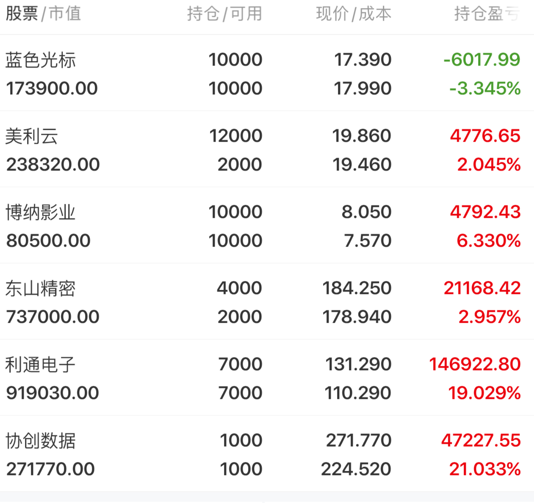Click 协创数据 cost price 224.520
Viewport: 534px width, 503px height.
pyautogui.click(x=356, y=469)
